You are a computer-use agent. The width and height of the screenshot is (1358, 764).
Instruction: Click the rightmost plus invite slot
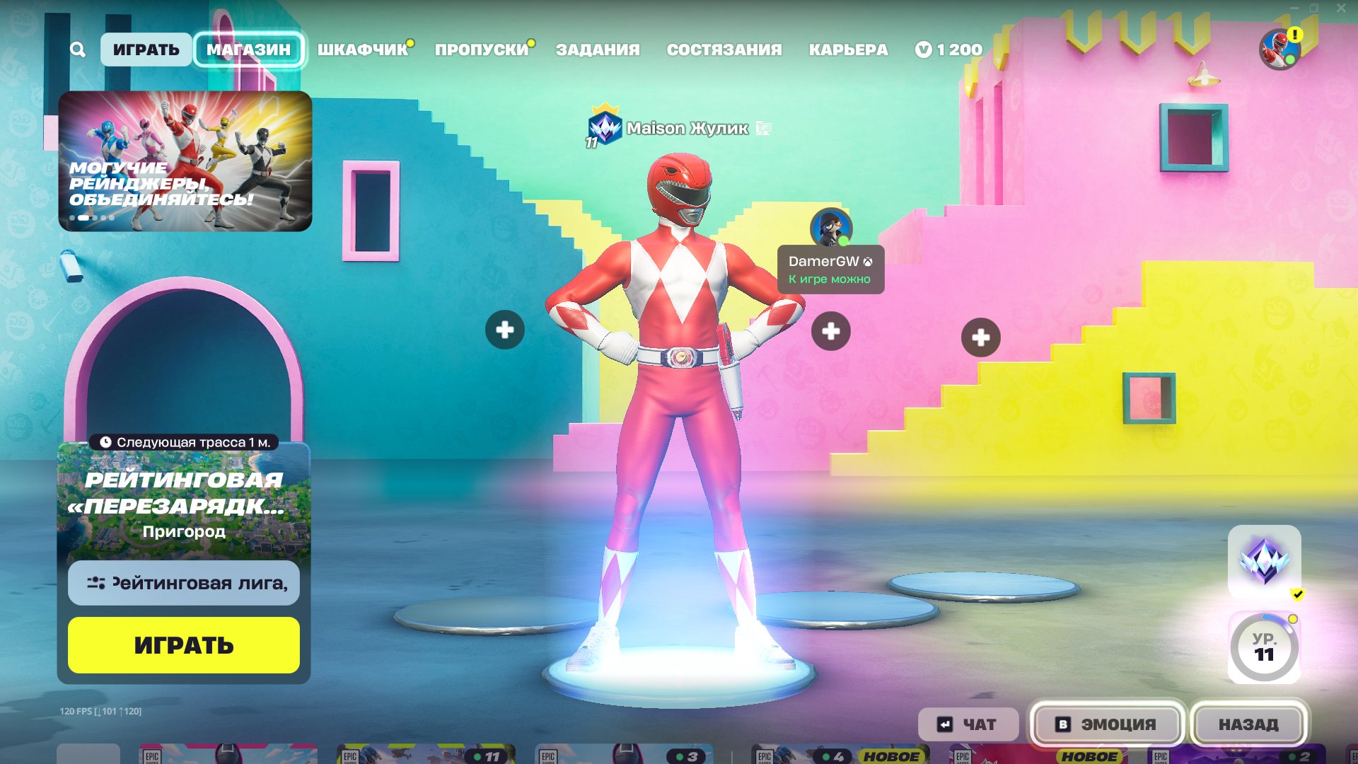(x=980, y=337)
